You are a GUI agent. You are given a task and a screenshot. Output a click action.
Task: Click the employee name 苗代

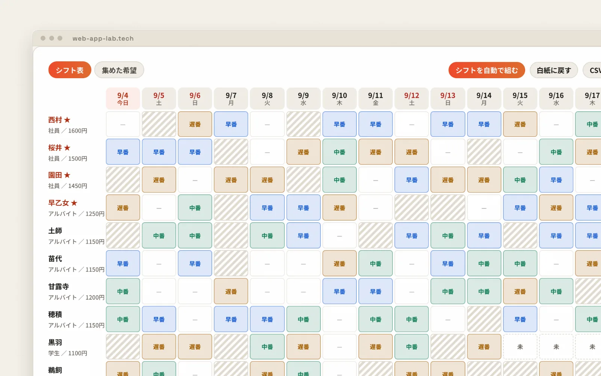(55, 259)
